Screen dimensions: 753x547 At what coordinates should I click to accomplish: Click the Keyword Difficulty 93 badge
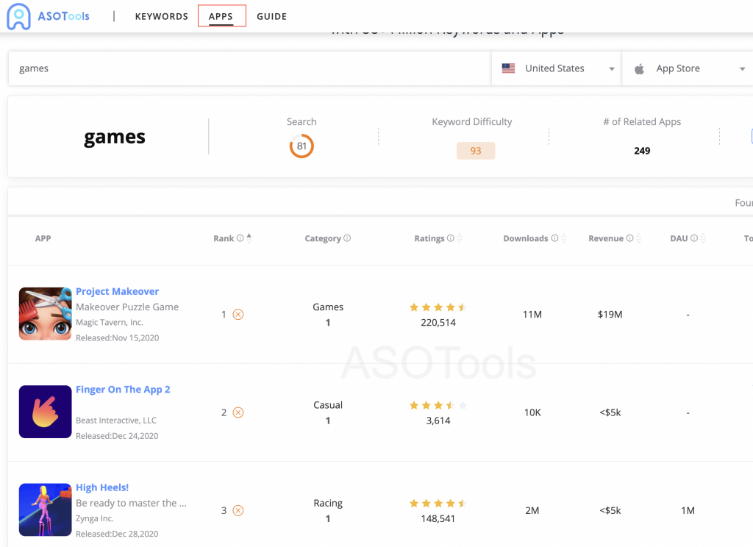(476, 151)
